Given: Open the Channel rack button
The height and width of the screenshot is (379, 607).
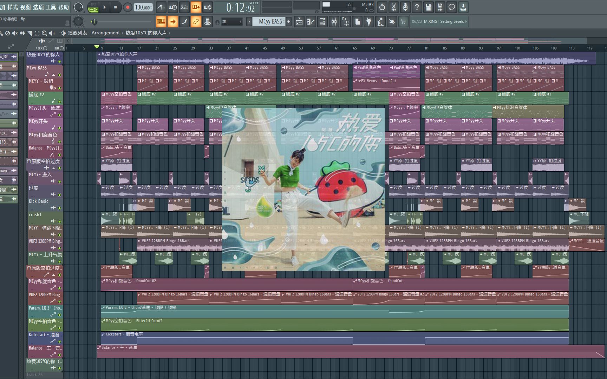Looking at the screenshot, I should [322, 22].
